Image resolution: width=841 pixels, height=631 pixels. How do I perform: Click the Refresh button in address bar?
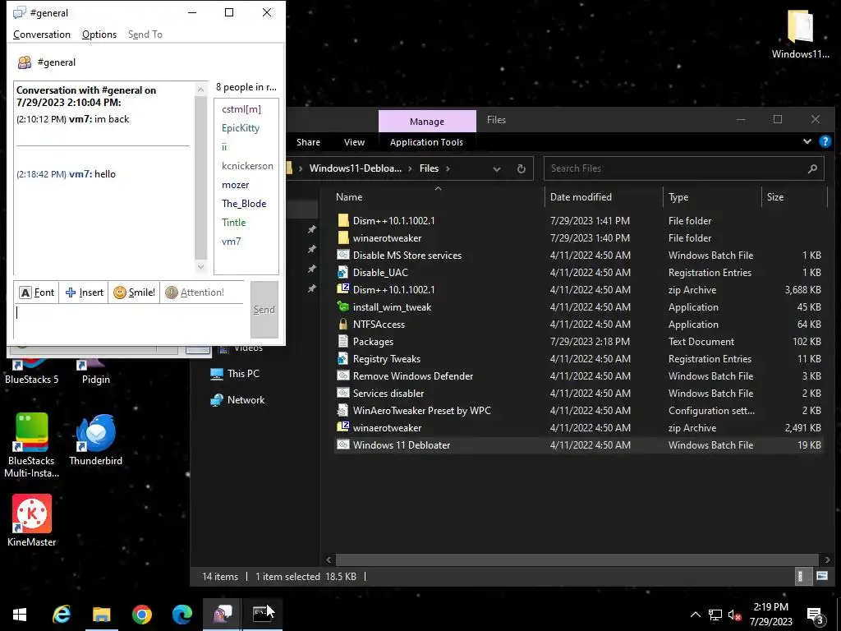click(x=521, y=168)
